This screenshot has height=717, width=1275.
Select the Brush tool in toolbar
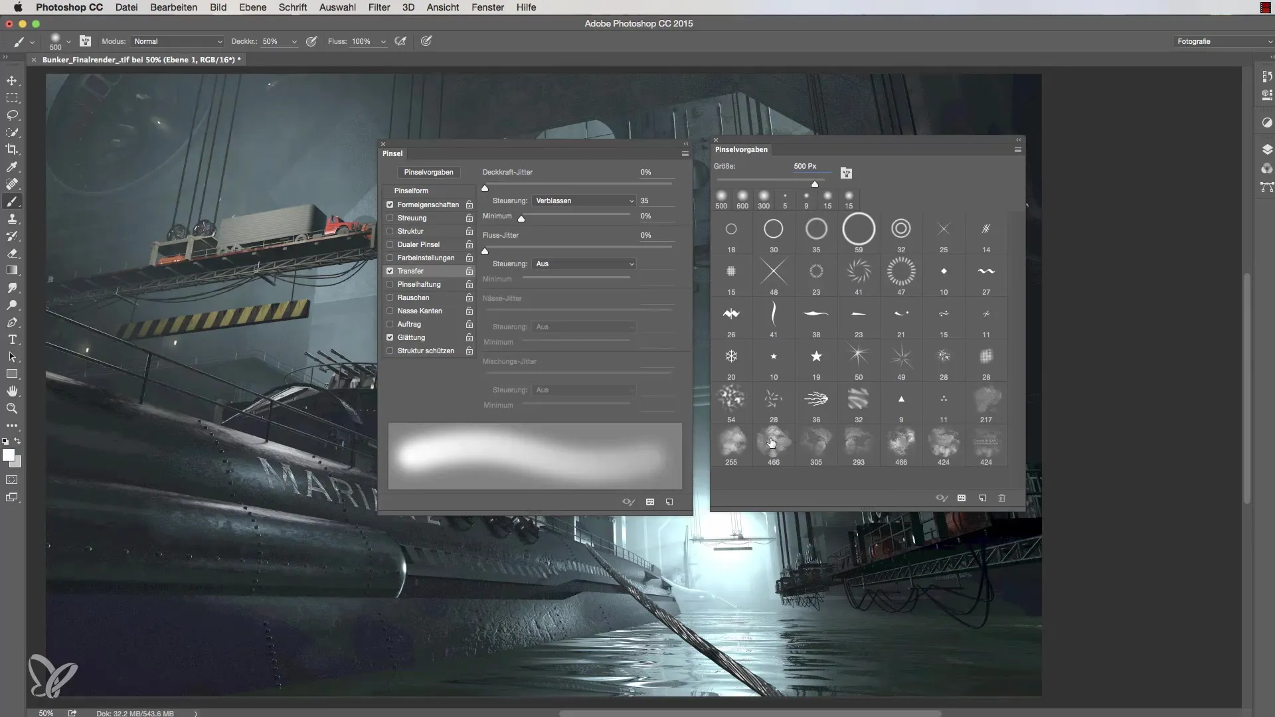point(12,201)
